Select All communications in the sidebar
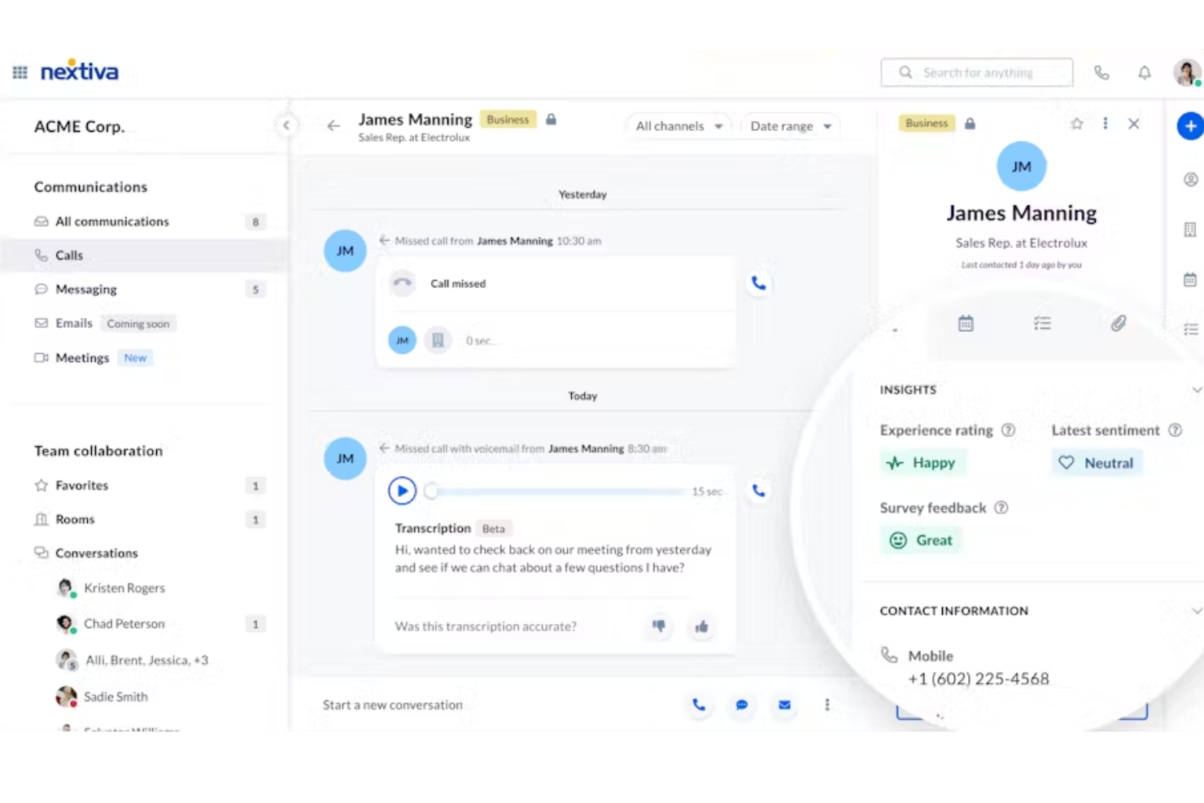The image size is (1204, 803). click(111, 220)
